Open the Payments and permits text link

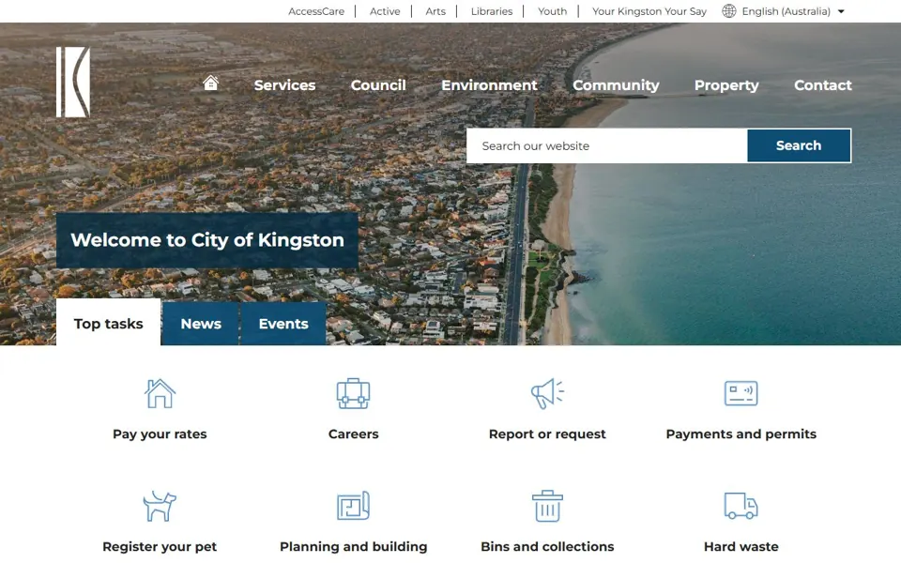tap(741, 434)
